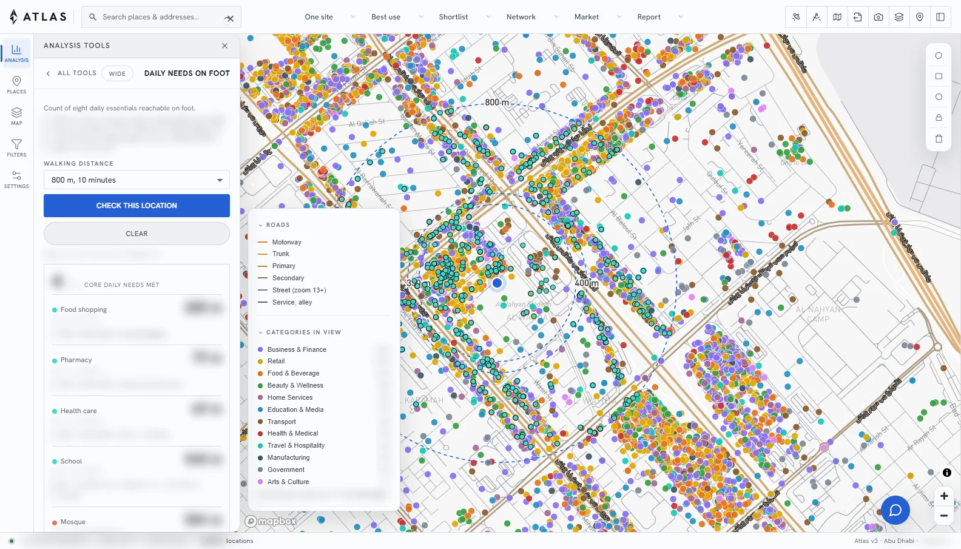Screen dimensions: 961x549
Task: Toggle Food & Beverage category in legend
Action: [293, 373]
